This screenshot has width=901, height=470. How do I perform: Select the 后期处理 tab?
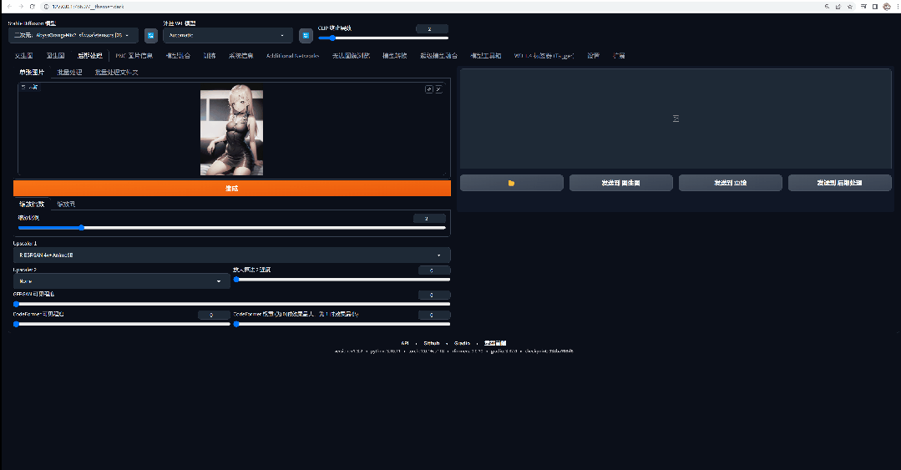point(89,56)
